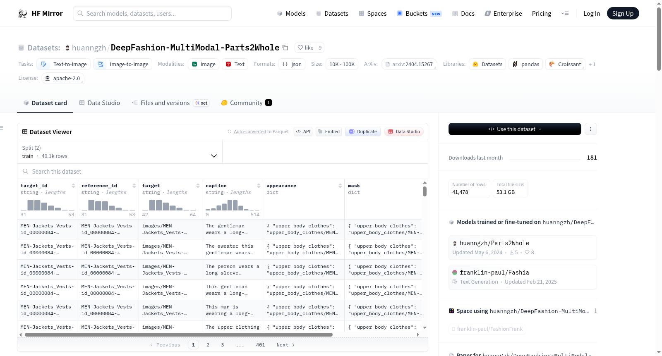
Task: Select the 'The sweater this gentleman wears…' caption cell
Action: coord(233,249)
